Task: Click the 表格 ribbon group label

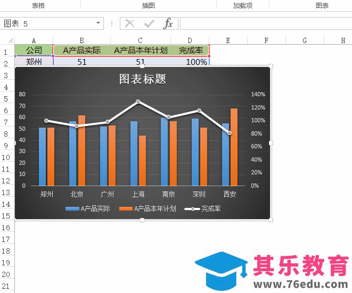Action: click(x=38, y=5)
